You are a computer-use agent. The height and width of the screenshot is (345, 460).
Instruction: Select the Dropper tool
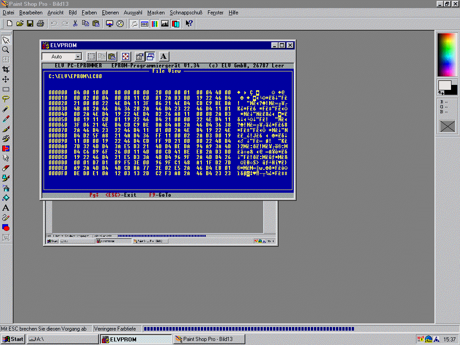pos(6,119)
